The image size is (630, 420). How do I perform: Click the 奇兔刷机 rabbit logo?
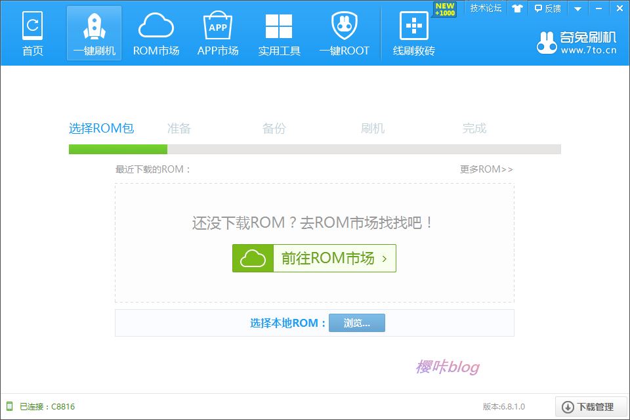click(x=547, y=43)
